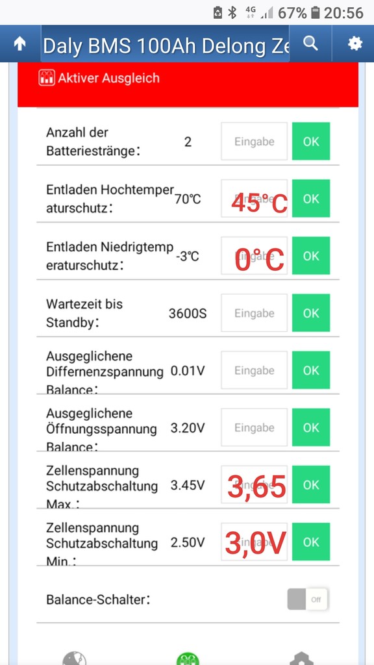Image resolution: width=374 pixels, height=665 pixels.
Task: Click the Daly BMS 100Ah title bar
Action: 166,44
